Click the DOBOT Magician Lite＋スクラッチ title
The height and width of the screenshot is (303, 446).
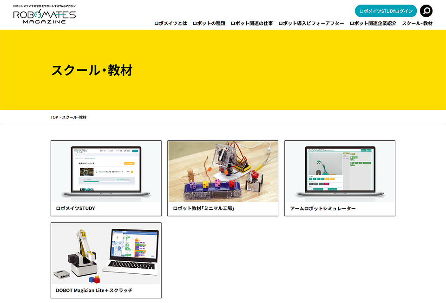(x=94, y=290)
